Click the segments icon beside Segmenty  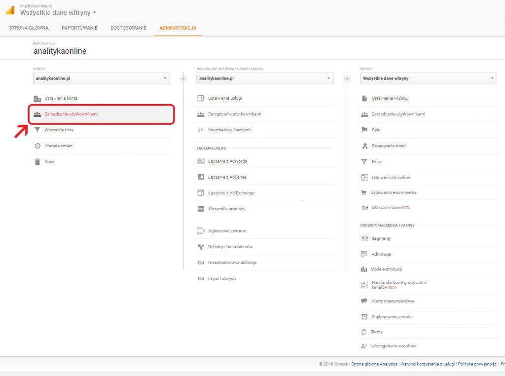pos(364,238)
